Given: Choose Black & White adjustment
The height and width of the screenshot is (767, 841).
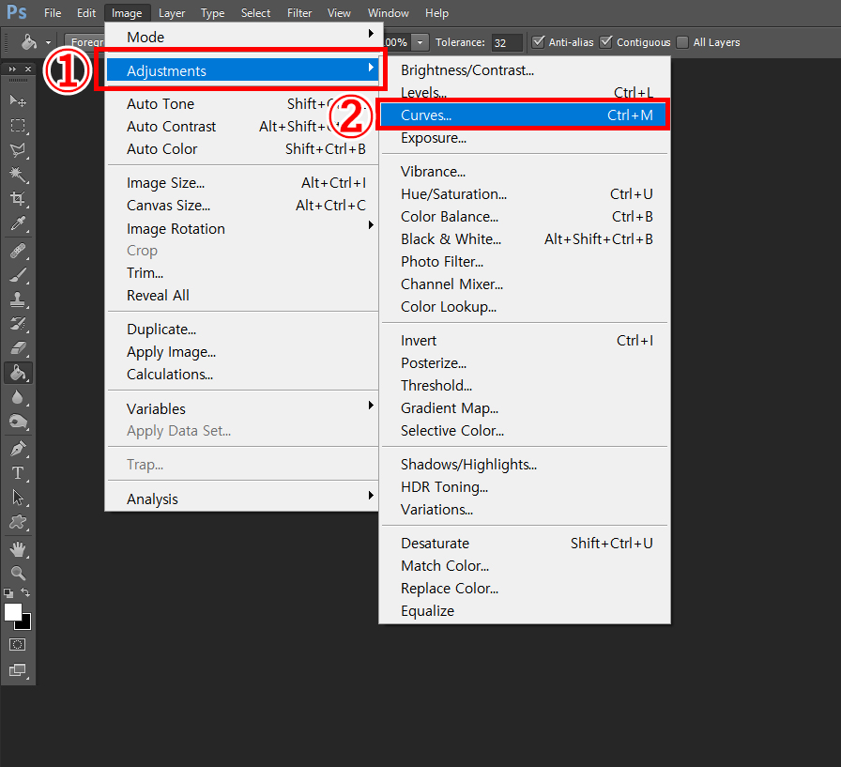Looking at the screenshot, I should tap(525, 239).
